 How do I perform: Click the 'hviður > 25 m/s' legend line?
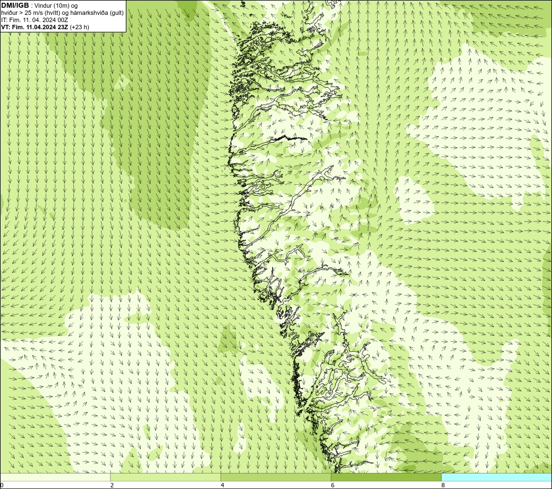point(62,13)
